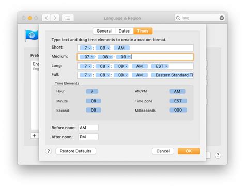
Task: Click the magnifier search icon
Action: pyautogui.click(x=178, y=18)
